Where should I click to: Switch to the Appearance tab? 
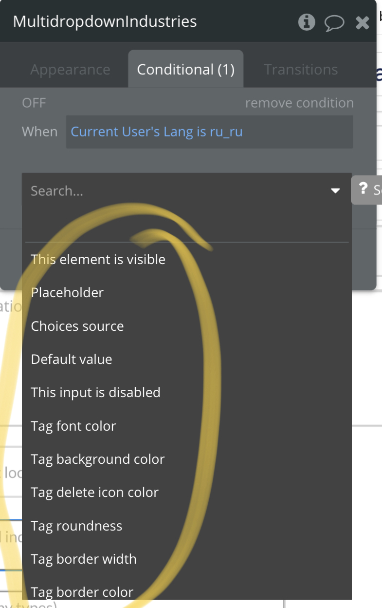(70, 70)
